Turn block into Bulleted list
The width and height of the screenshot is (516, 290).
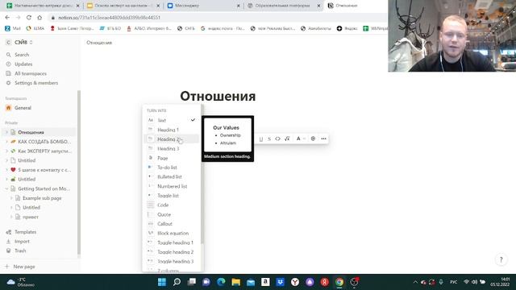click(x=172, y=177)
